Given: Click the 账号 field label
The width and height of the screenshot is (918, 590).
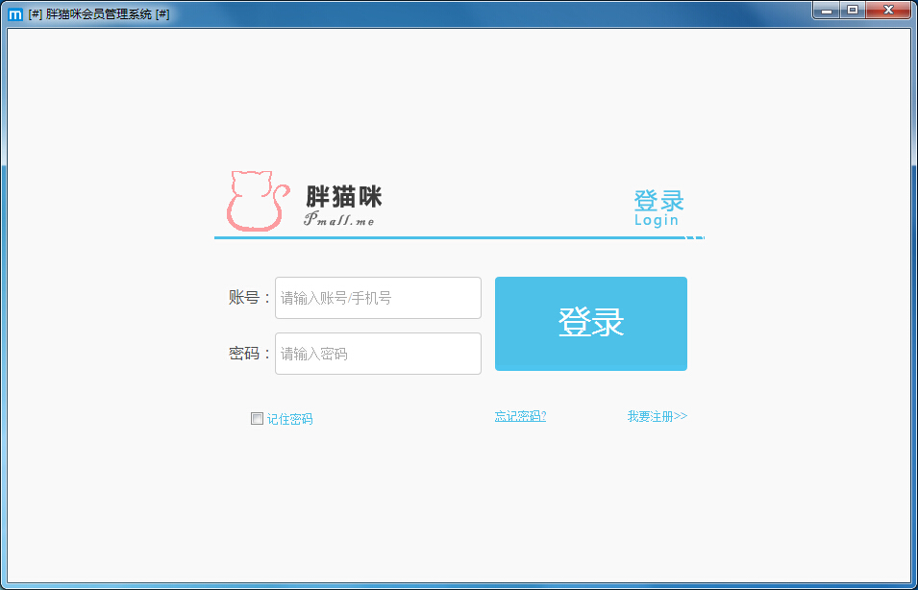Looking at the screenshot, I should click(248, 298).
